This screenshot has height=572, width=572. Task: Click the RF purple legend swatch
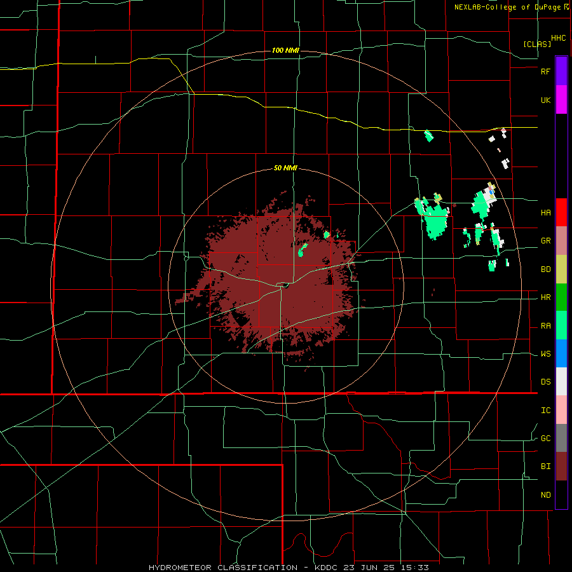tap(561, 71)
